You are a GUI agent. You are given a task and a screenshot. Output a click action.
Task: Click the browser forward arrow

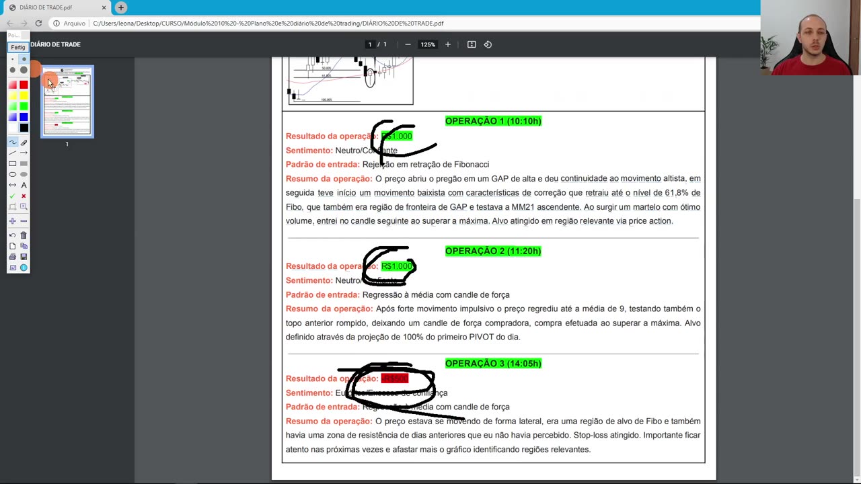point(24,24)
